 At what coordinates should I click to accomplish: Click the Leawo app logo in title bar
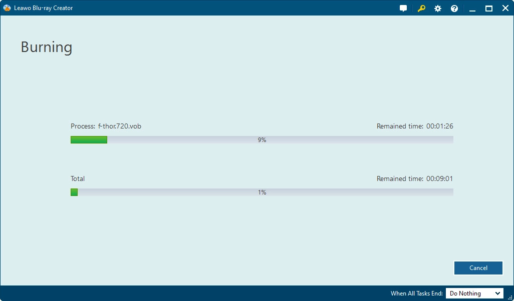click(7, 8)
